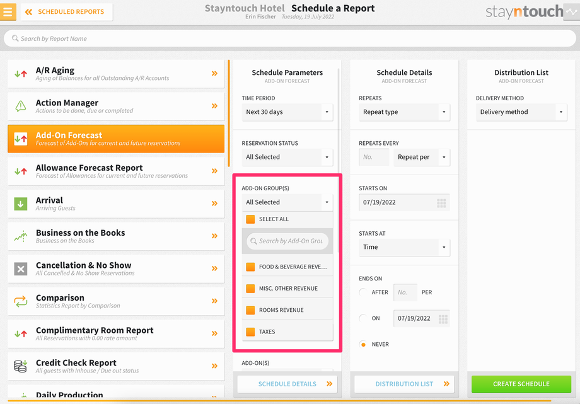Click the Action Manager warning icon

[21, 106]
